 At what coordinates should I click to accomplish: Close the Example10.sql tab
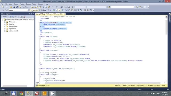tap(64, 14)
